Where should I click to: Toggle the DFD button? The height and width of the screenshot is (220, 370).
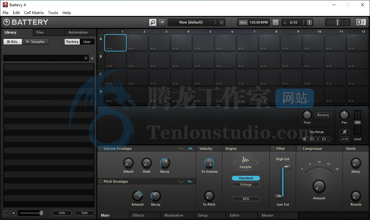pos(246,199)
